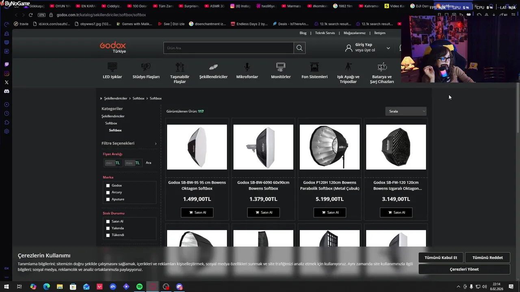Check the Aputure brand checkbox
This screenshot has height=292, width=520.
coord(108,200)
